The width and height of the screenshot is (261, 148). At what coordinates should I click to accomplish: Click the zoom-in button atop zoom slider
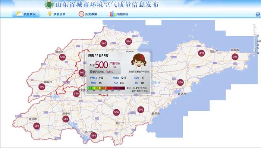254,25
